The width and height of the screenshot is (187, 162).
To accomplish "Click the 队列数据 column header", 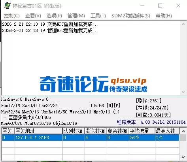I will (x=74, y=131).
